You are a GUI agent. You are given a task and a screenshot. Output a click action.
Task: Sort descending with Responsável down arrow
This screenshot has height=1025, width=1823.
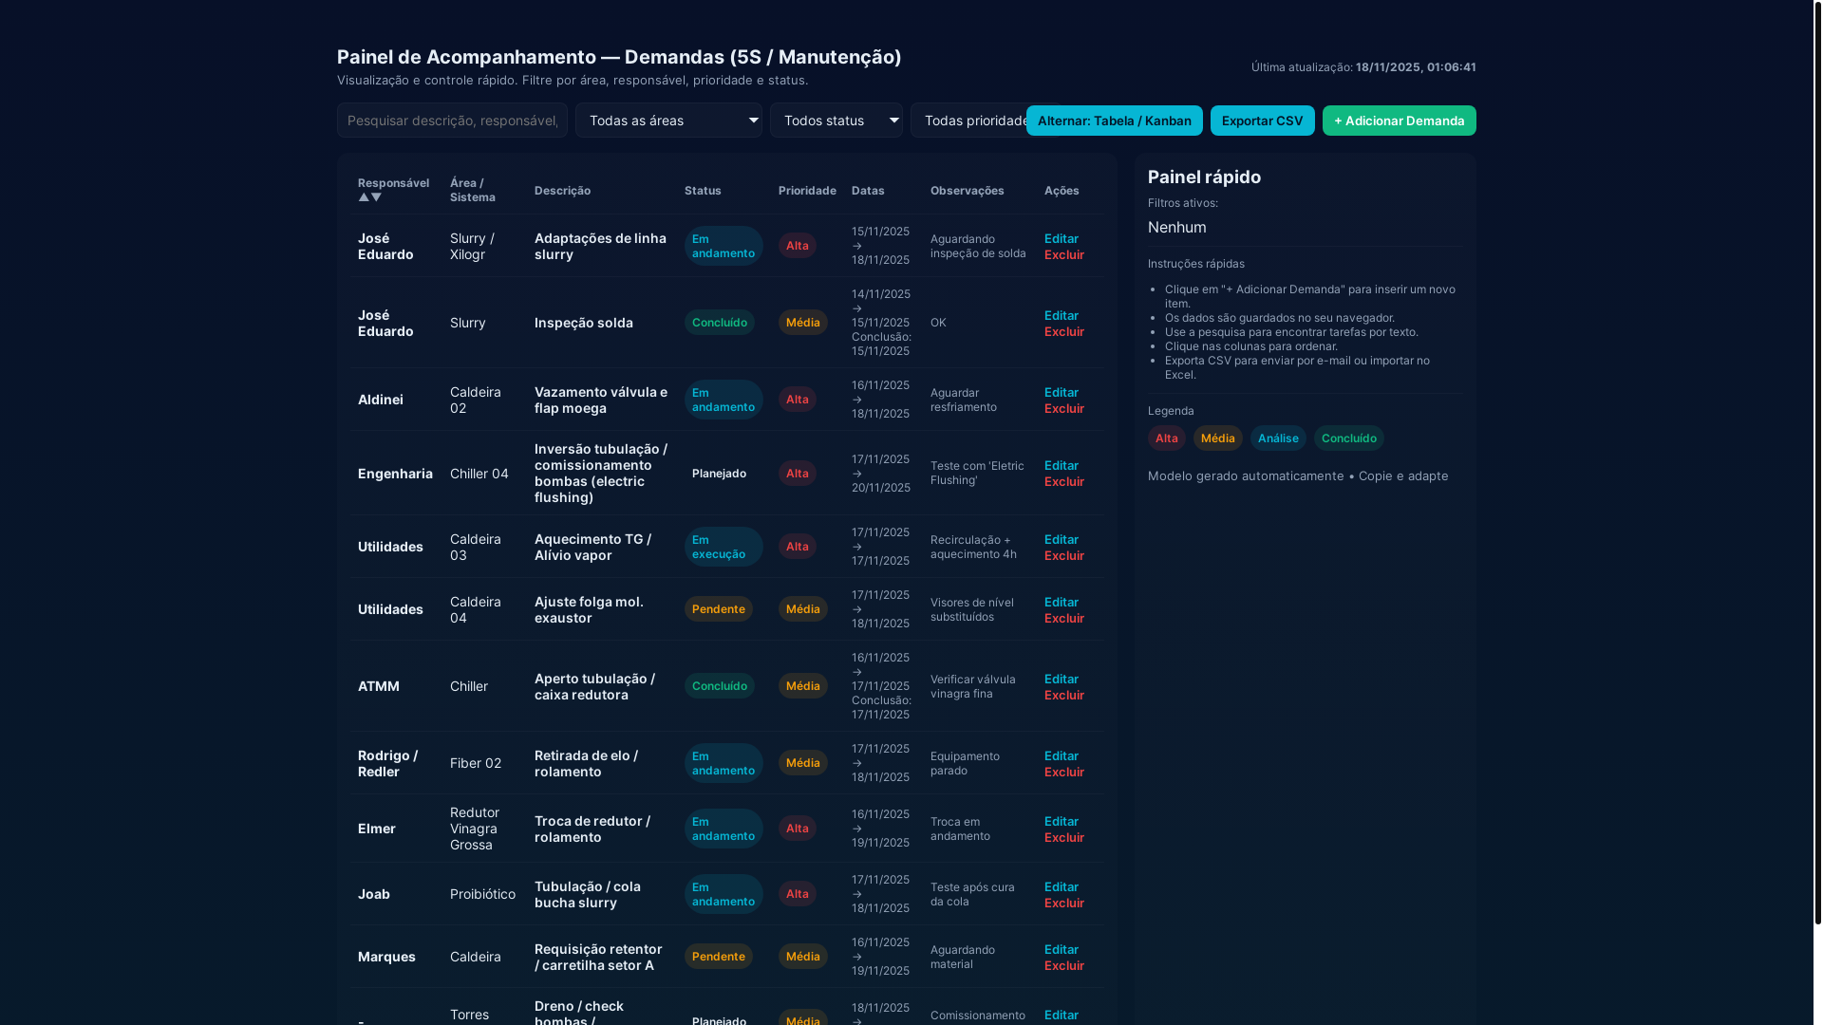(376, 197)
